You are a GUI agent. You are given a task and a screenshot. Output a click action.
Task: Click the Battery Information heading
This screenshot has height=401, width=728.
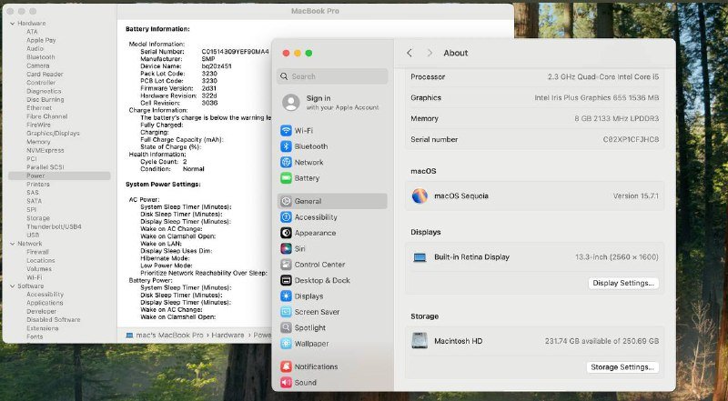157,29
